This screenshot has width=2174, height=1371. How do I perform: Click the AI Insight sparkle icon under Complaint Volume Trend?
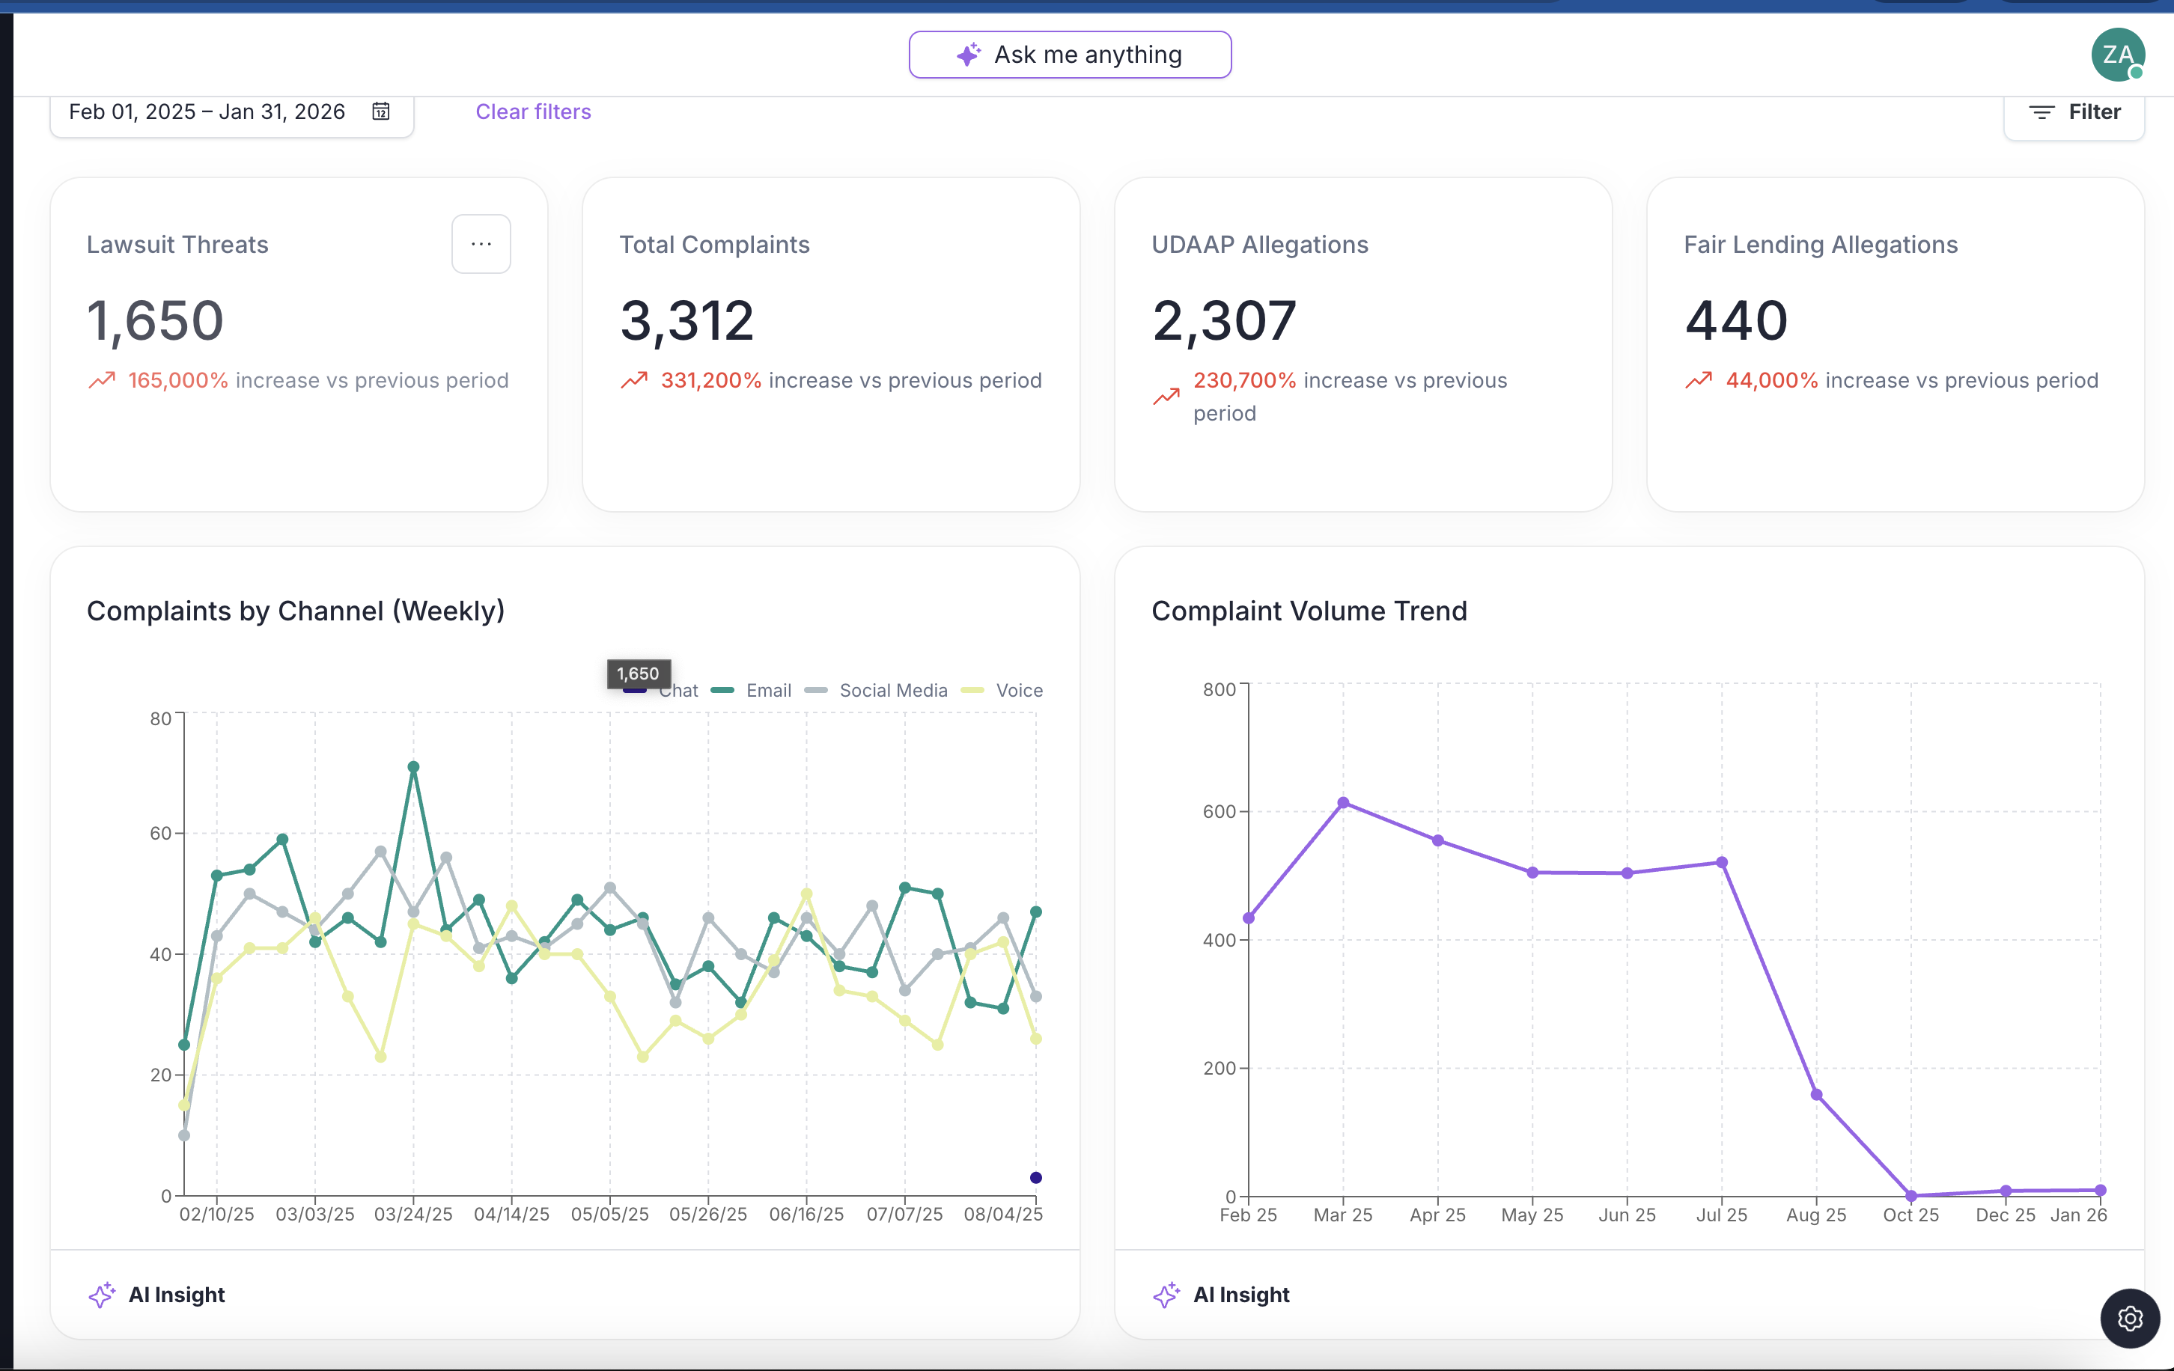(x=1167, y=1294)
